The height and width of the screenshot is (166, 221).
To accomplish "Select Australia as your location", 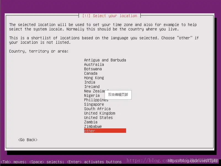I will [94, 64].
